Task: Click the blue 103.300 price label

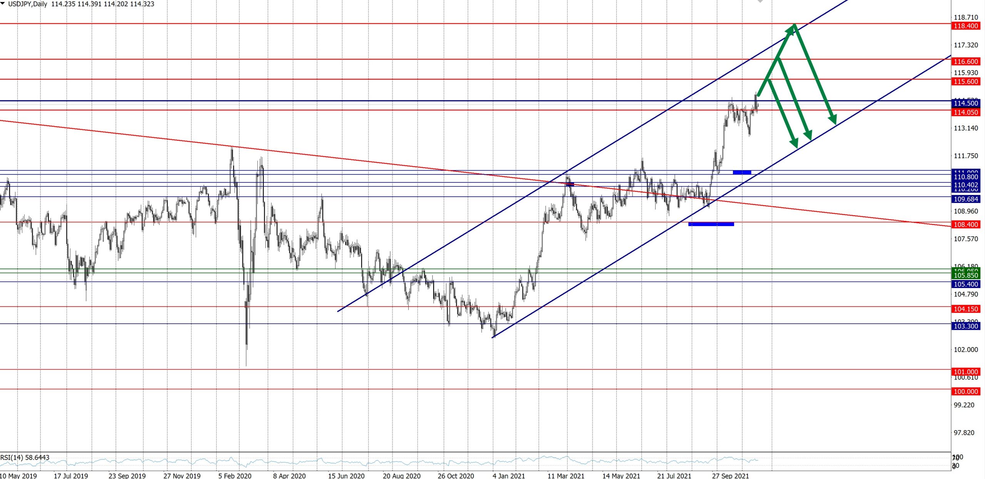Action: (965, 326)
